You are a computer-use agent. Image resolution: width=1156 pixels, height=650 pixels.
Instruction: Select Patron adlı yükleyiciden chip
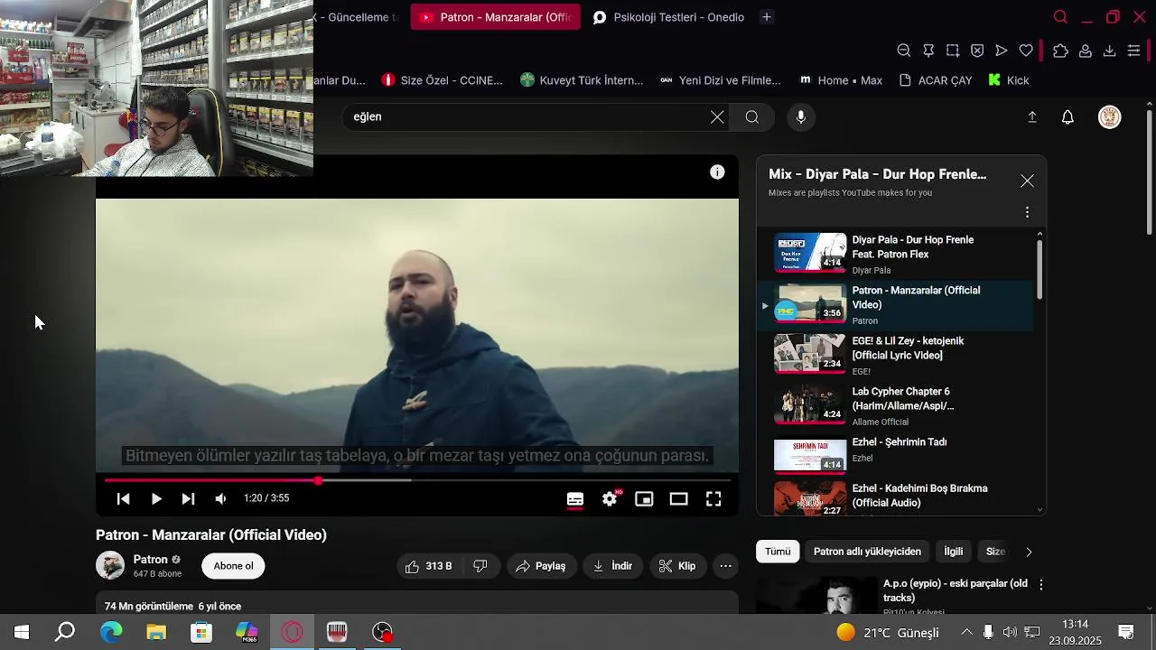click(867, 552)
